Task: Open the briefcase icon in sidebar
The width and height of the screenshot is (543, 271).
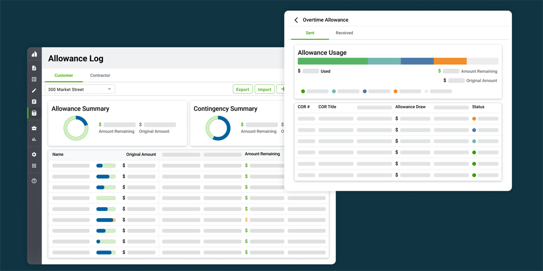Action: (34, 128)
